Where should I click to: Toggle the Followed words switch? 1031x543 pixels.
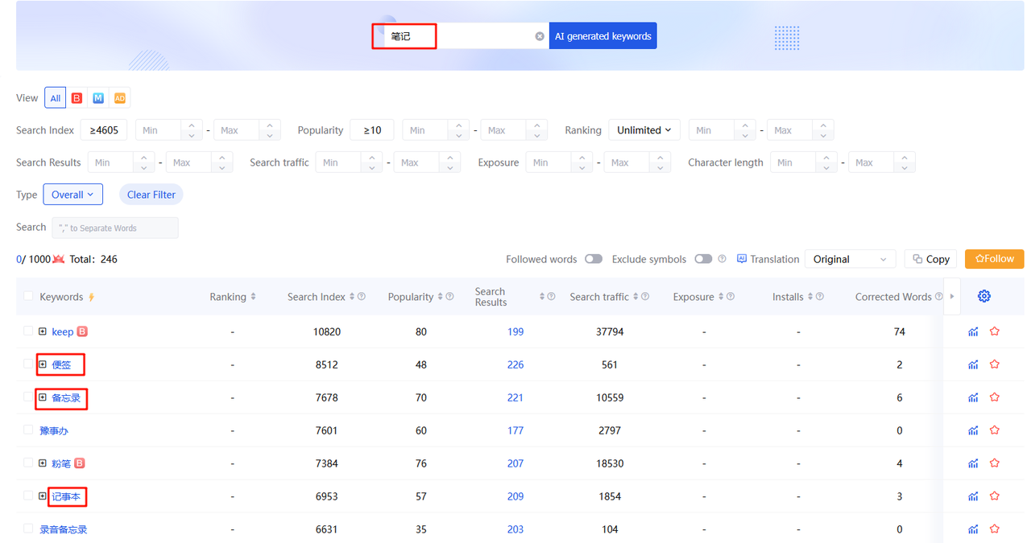click(594, 259)
